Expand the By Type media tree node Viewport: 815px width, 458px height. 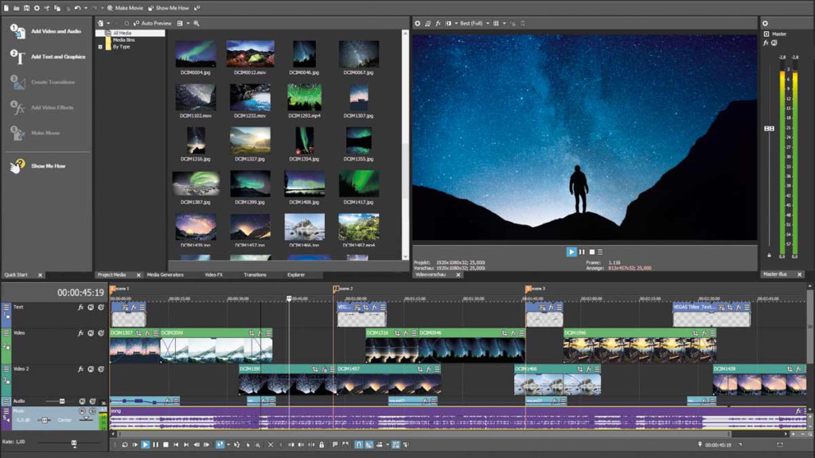pos(100,47)
